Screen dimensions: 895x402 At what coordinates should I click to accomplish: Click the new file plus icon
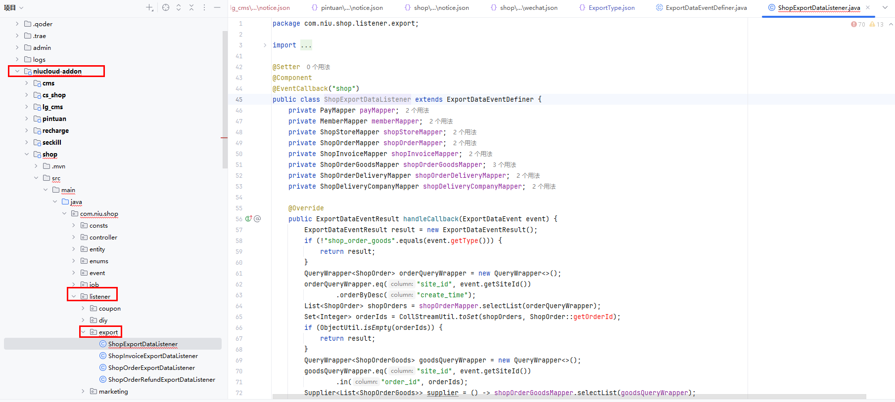point(149,7)
